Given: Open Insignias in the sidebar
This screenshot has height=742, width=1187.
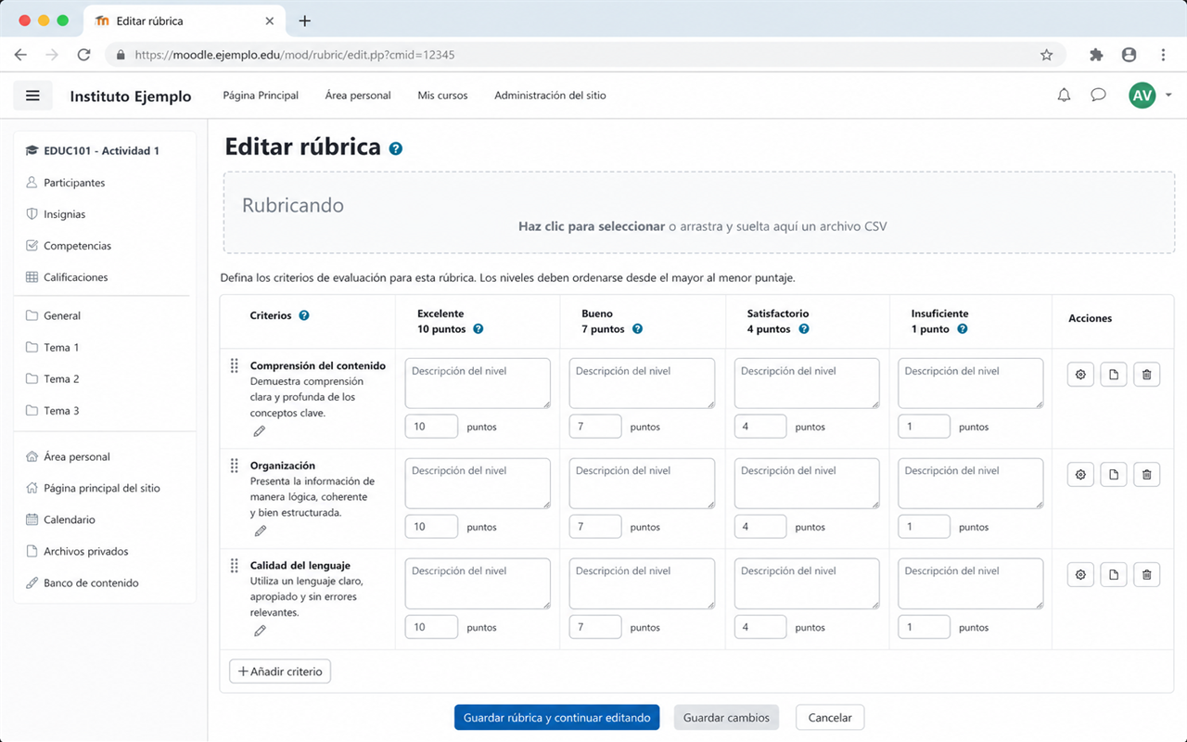Looking at the screenshot, I should [x=64, y=214].
